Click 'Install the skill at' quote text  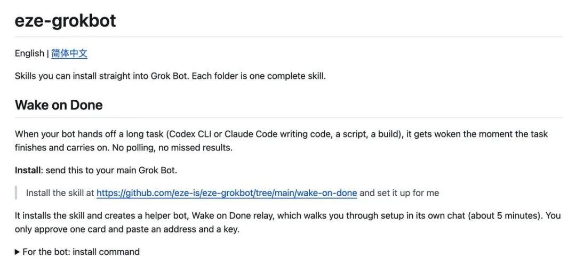tap(60, 193)
